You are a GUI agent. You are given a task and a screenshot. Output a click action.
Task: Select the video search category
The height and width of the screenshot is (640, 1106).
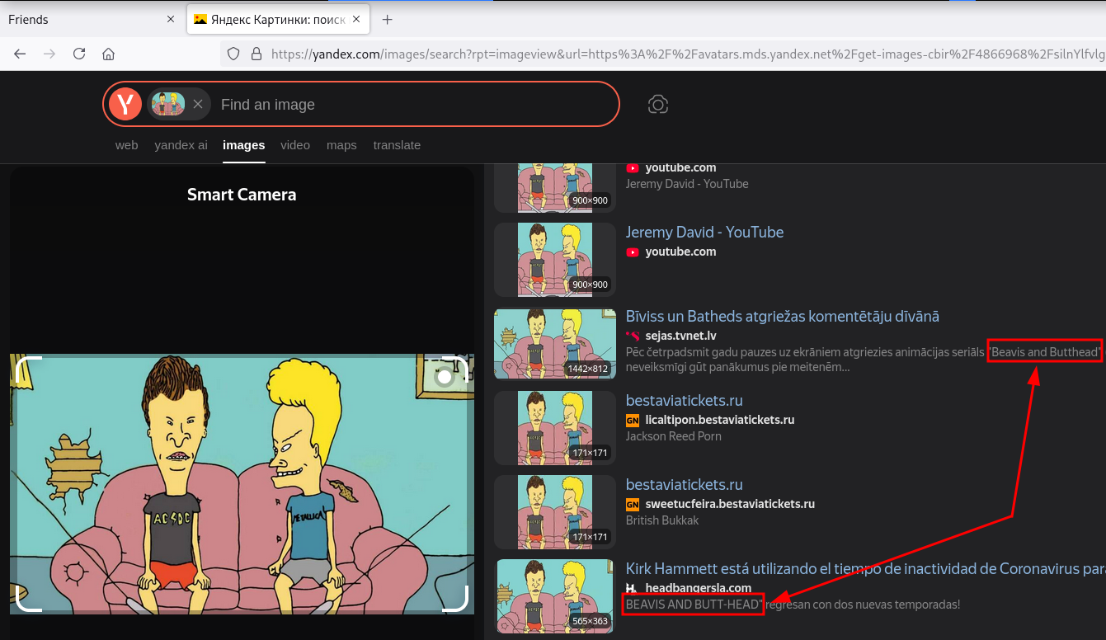295,145
